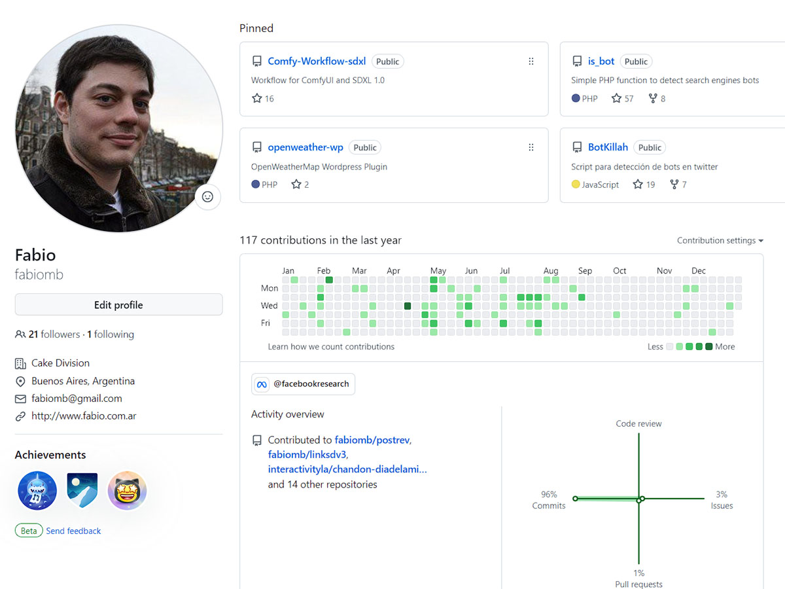Click the Arctic Code Vault achievement badge
785x589 pixels.
click(82, 491)
